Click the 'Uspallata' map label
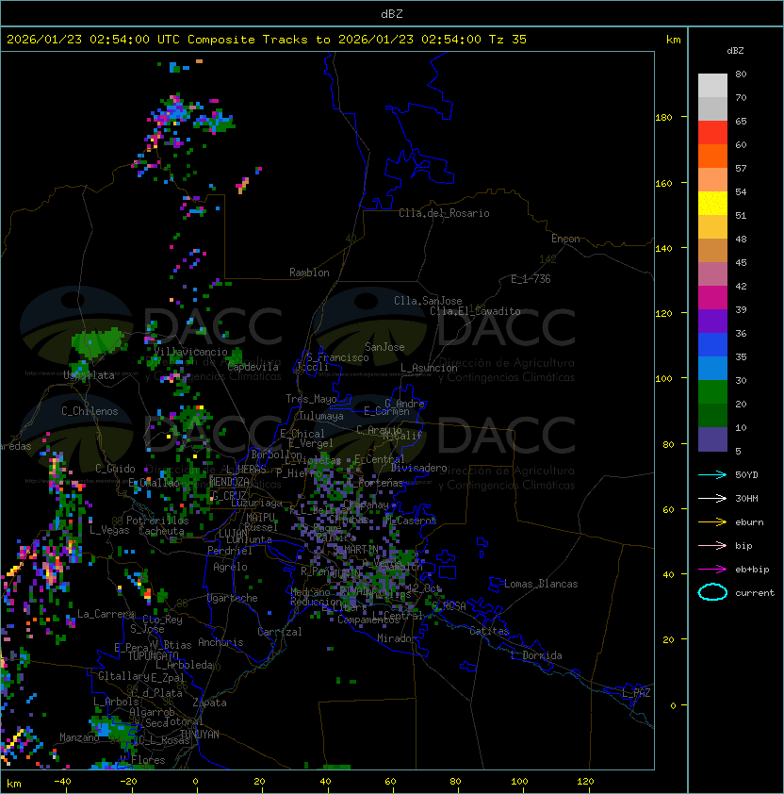784x794 pixels. 89,375
